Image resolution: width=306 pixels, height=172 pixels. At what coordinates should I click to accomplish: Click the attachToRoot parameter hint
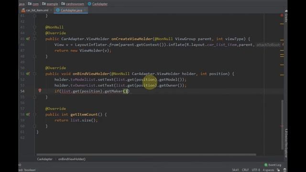[x=268, y=45]
